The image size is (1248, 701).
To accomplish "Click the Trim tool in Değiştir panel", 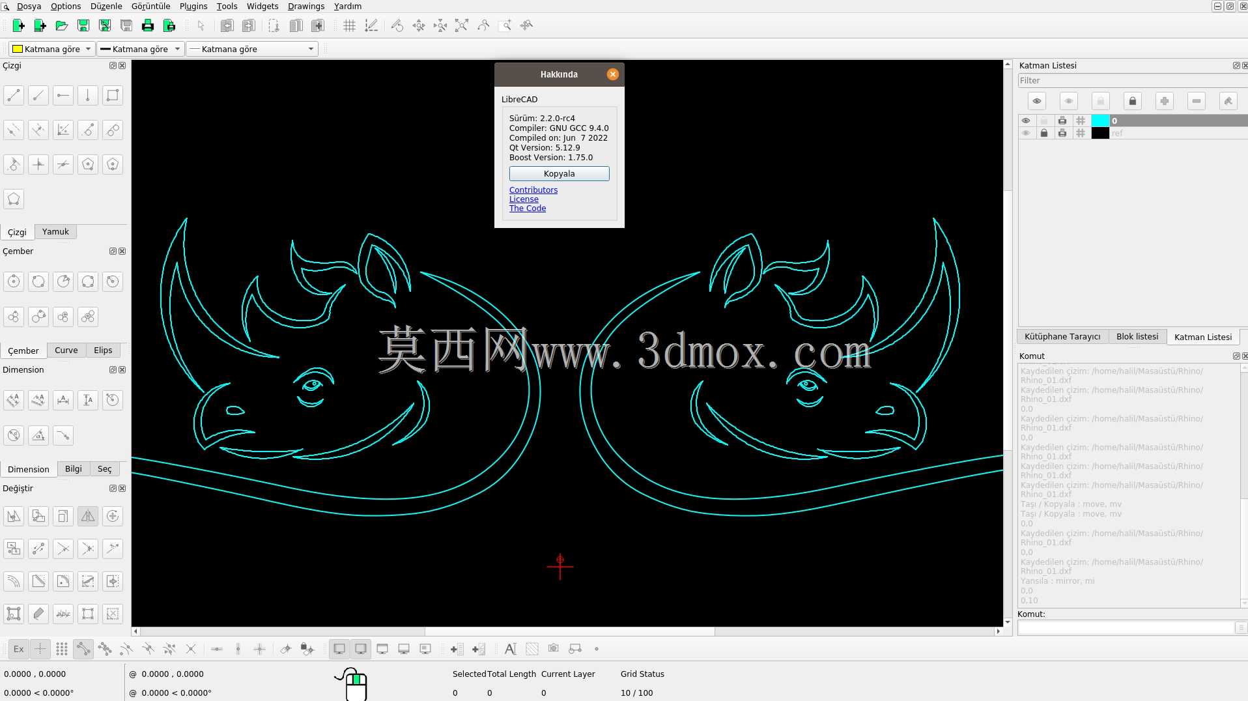I will click(x=63, y=549).
